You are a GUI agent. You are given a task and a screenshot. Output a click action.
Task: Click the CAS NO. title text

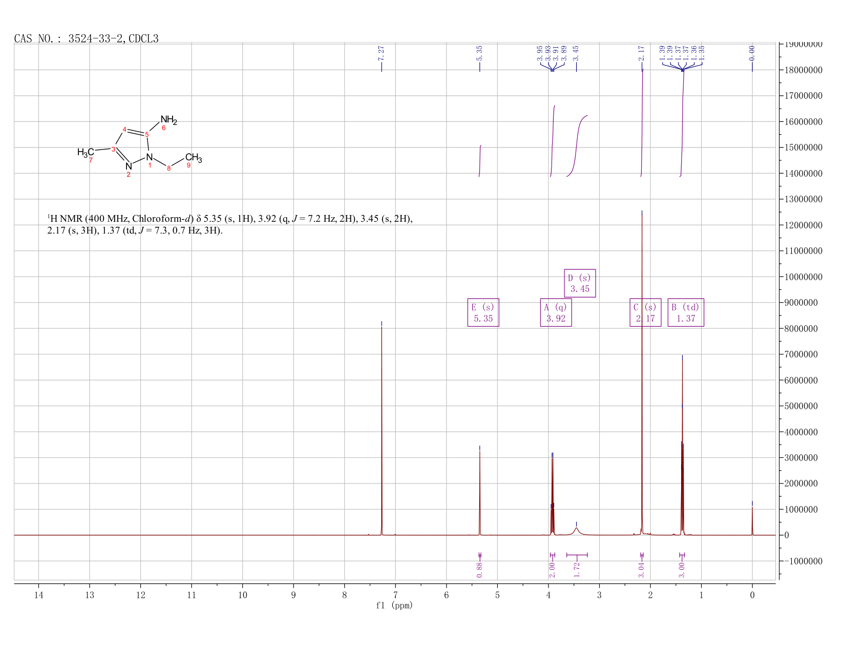click(87, 38)
